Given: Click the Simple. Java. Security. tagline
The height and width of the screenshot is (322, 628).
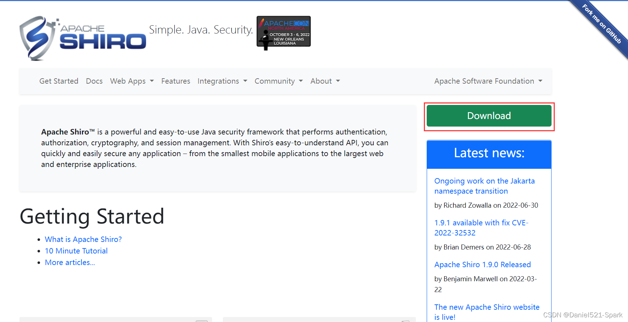Looking at the screenshot, I should (201, 30).
